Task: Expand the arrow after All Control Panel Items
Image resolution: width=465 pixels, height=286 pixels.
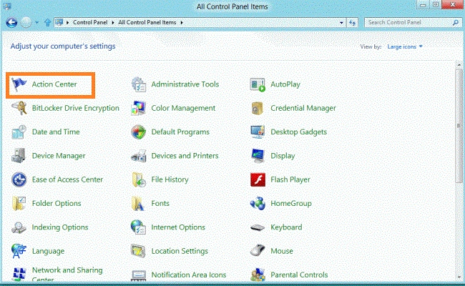Action: click(x=182, y=23)
